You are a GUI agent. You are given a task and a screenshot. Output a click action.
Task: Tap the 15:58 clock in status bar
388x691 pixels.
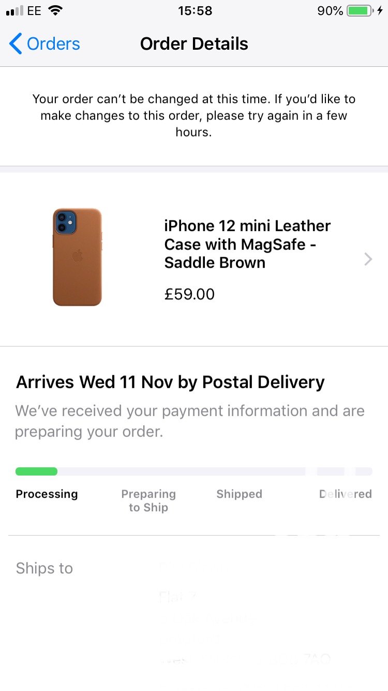tap(195, 11)
